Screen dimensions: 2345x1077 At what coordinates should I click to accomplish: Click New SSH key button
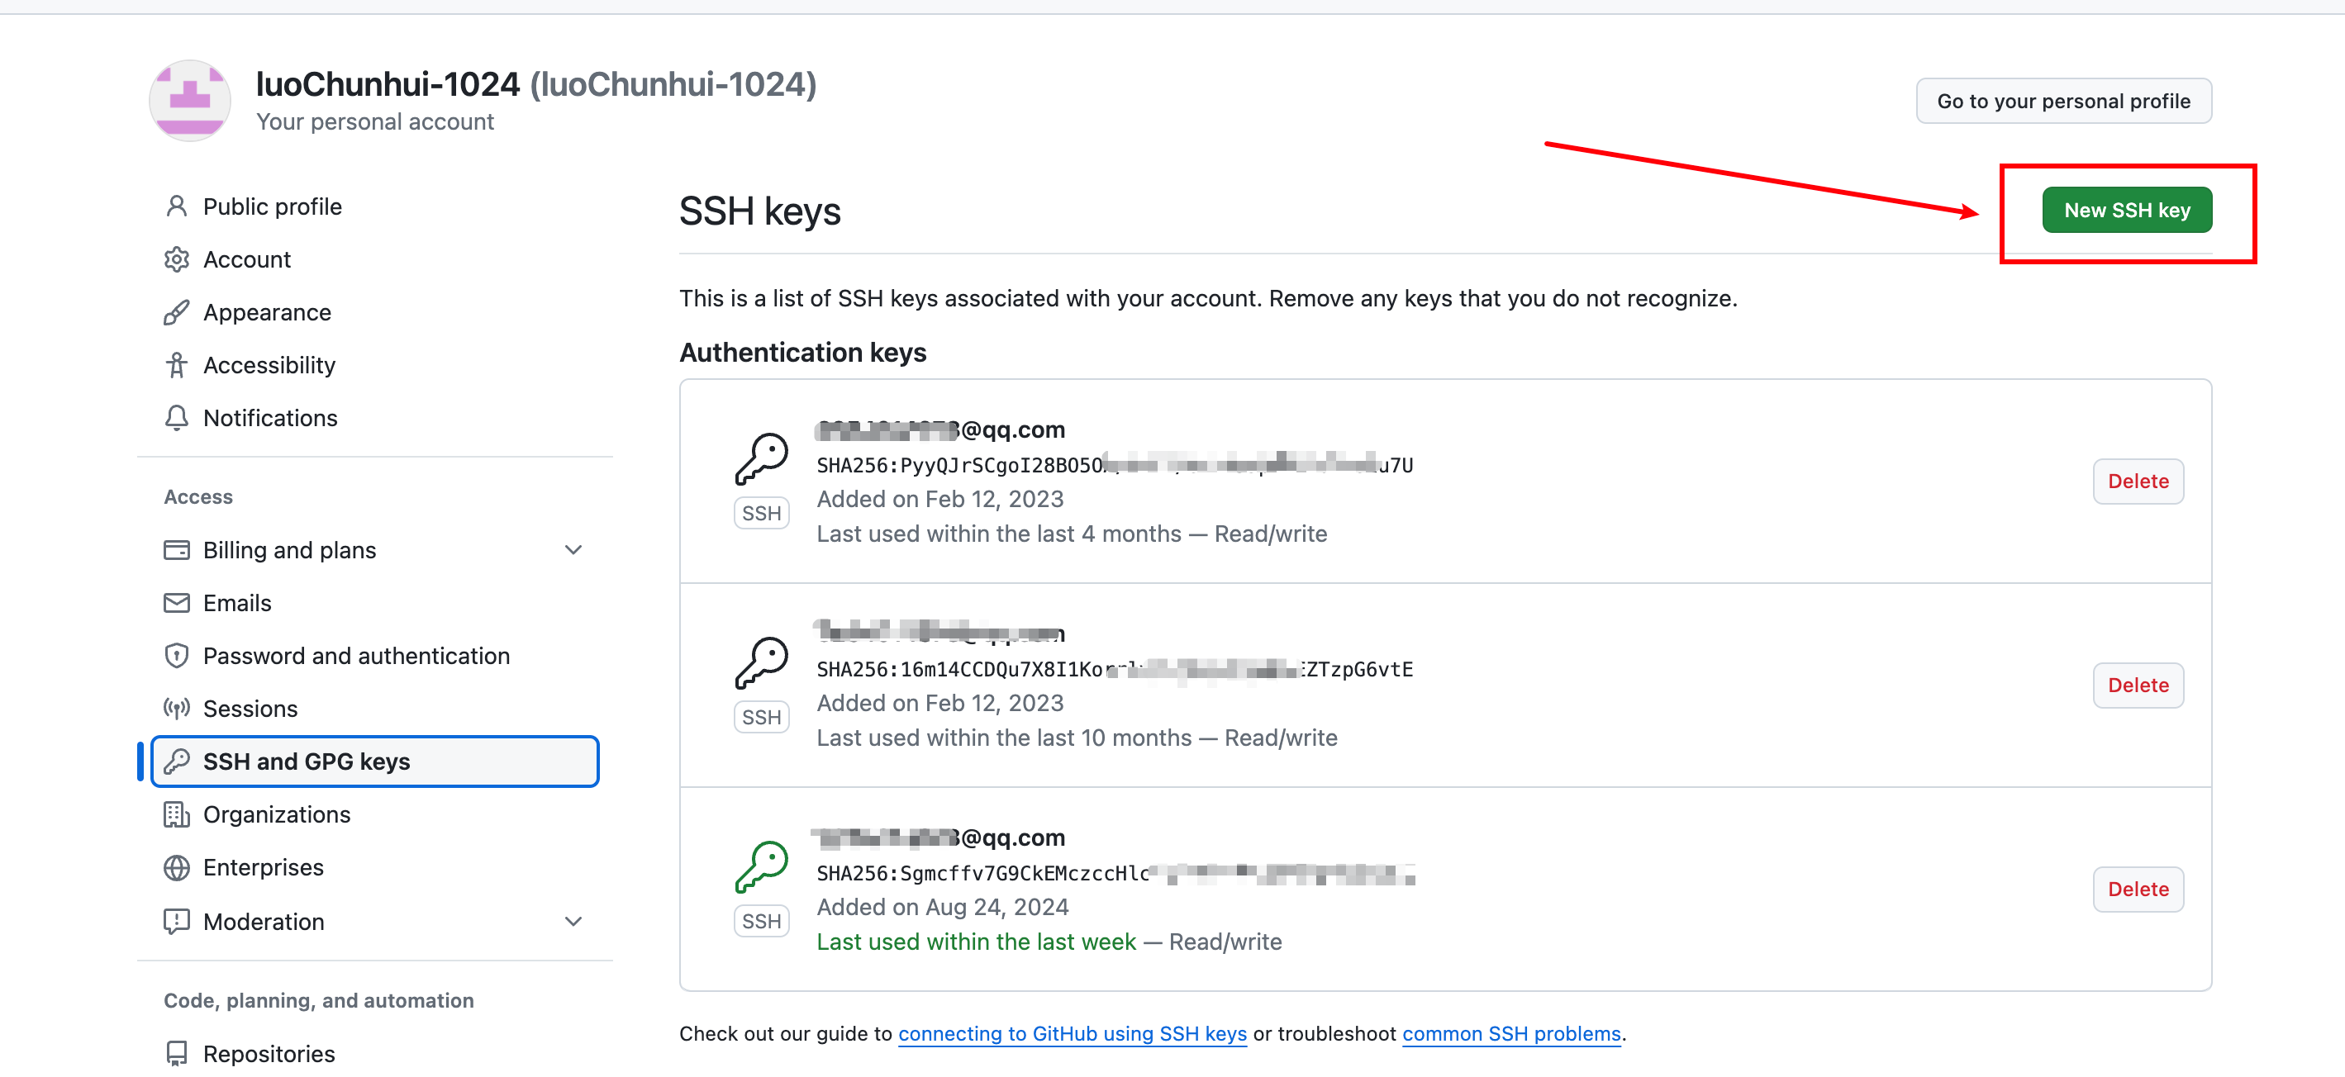pos(2127,210)
